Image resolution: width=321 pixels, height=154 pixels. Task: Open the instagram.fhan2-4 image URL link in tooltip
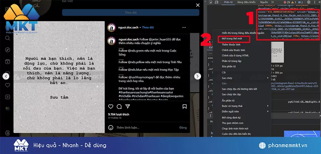[294, 86]
